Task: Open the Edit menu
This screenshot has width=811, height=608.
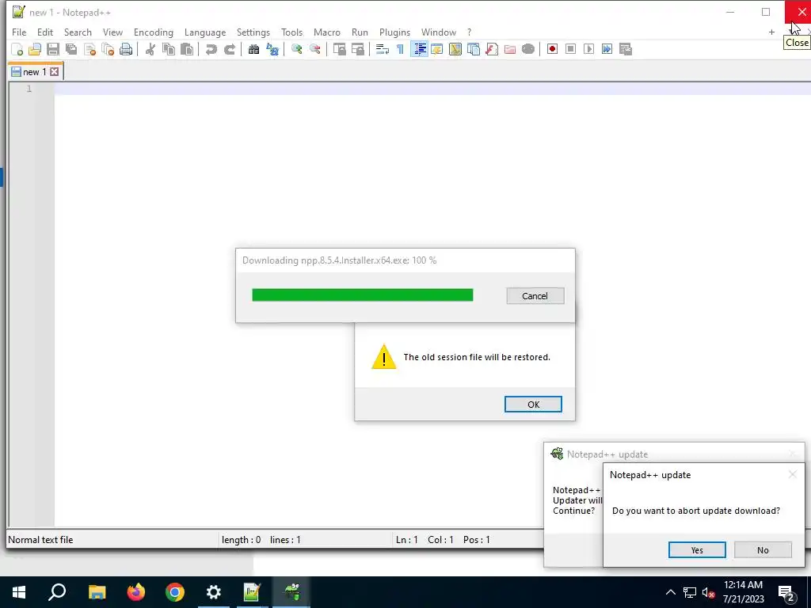Action: (45, 32)
